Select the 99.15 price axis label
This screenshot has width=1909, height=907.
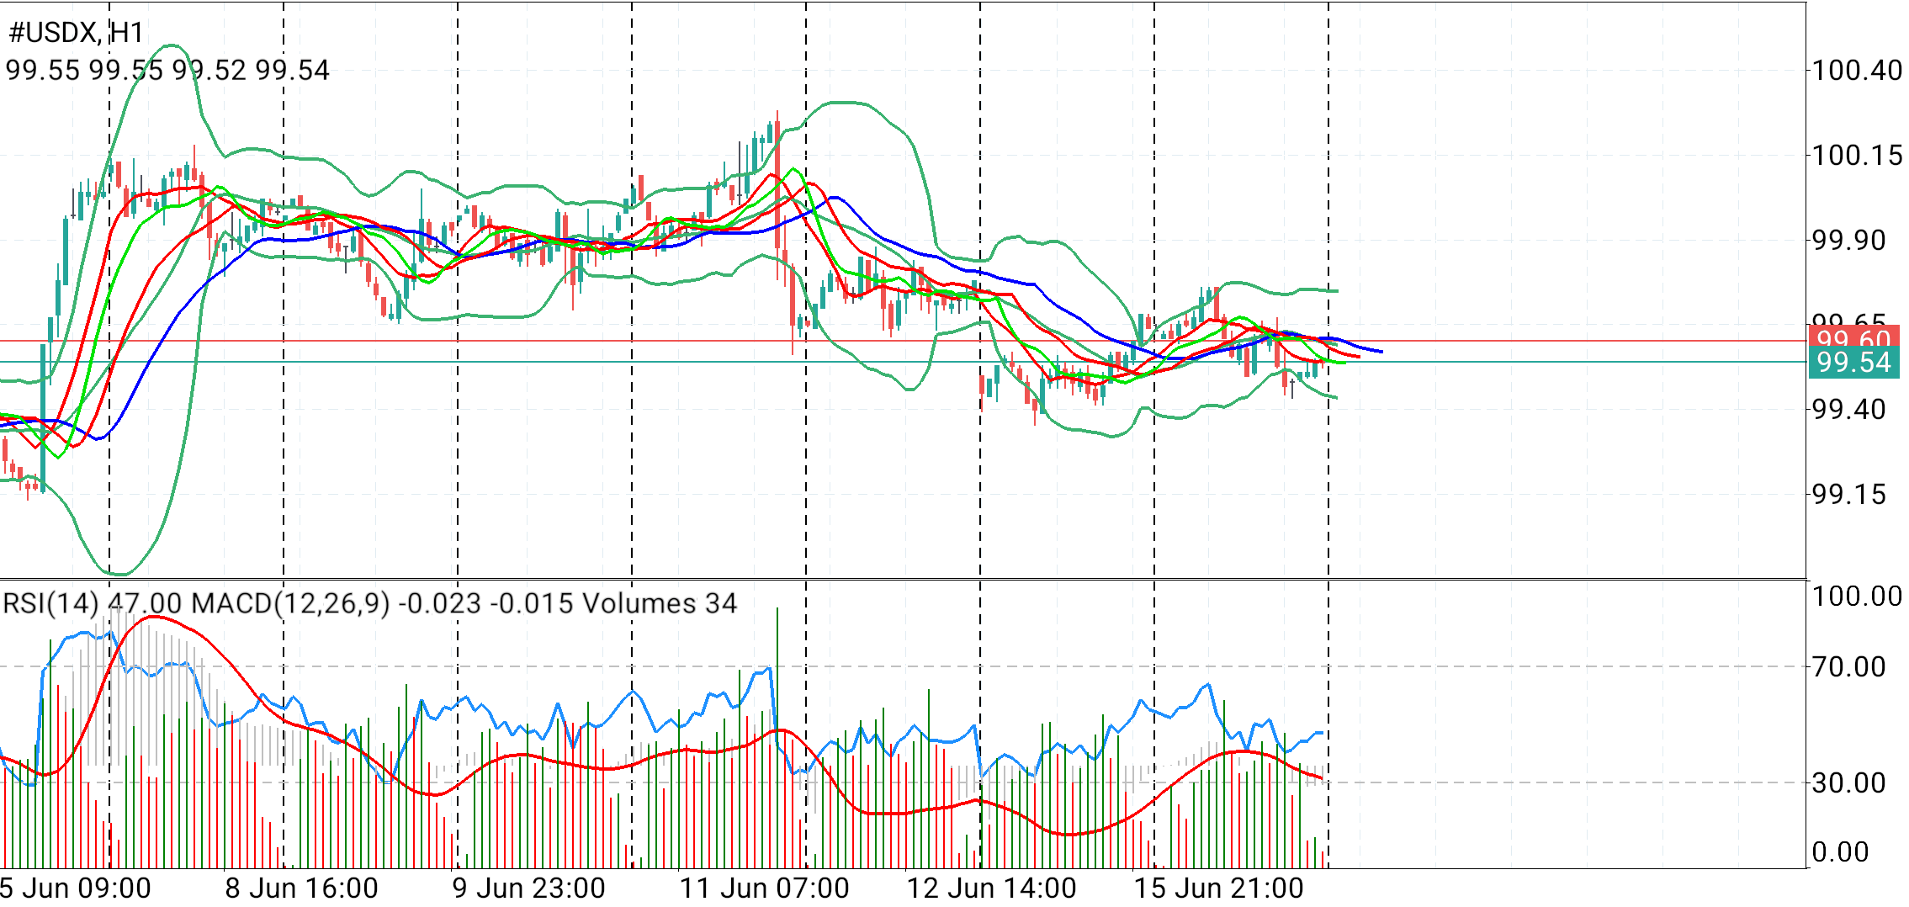click(x=1848, y=494)
